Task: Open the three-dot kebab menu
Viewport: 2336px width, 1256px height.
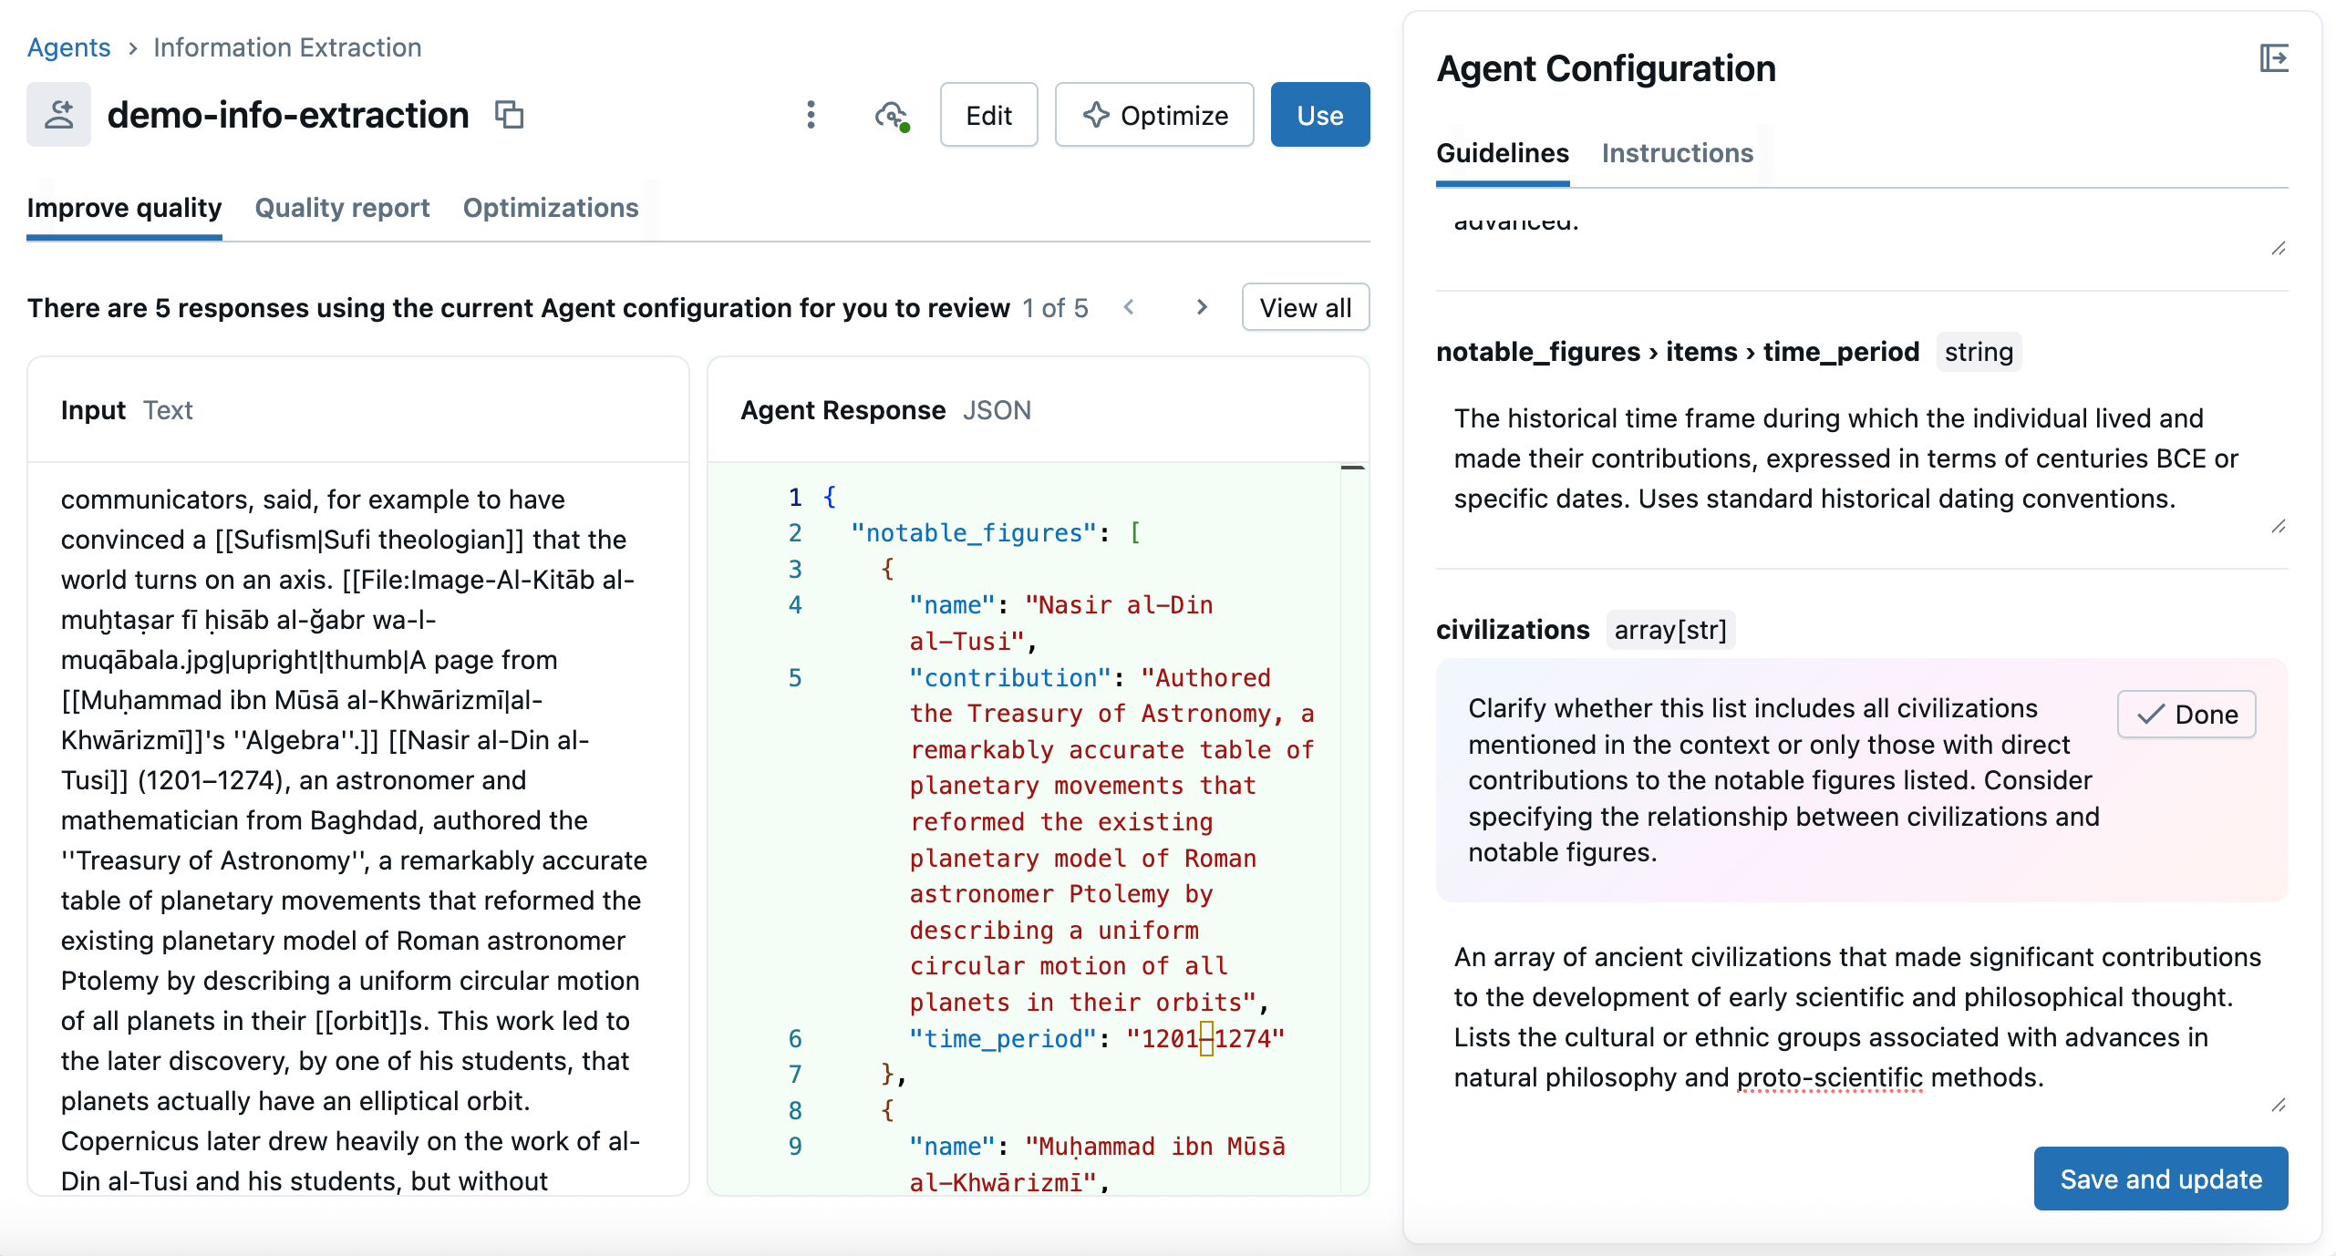Action: click(x=811, y=115)
